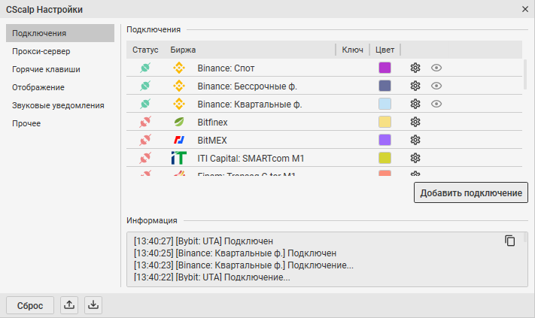Click the Статус column header
The height and width of the screenshot is (318, 535).
(x=145, y=50)
